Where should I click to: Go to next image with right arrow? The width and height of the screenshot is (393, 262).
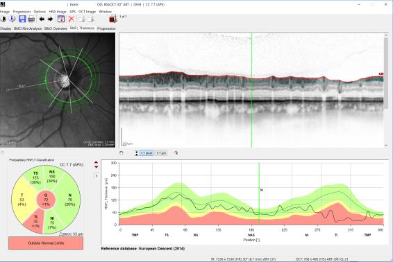coord(50,19)
